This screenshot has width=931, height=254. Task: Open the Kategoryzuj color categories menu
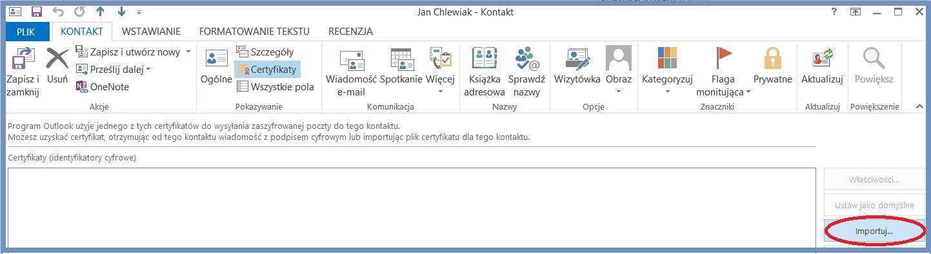coord(667,71)
